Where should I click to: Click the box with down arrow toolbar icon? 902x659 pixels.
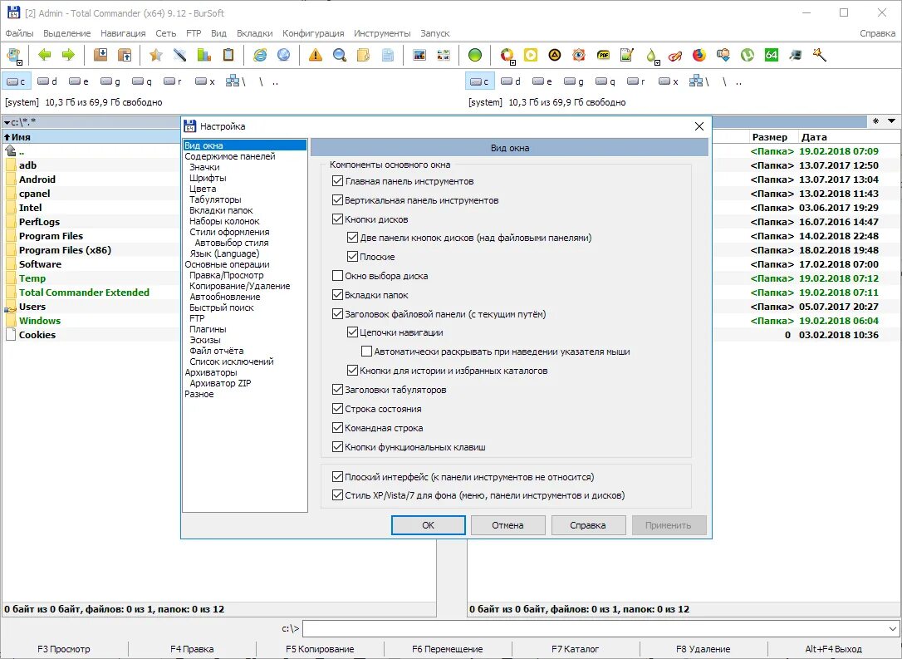[100, 55]
